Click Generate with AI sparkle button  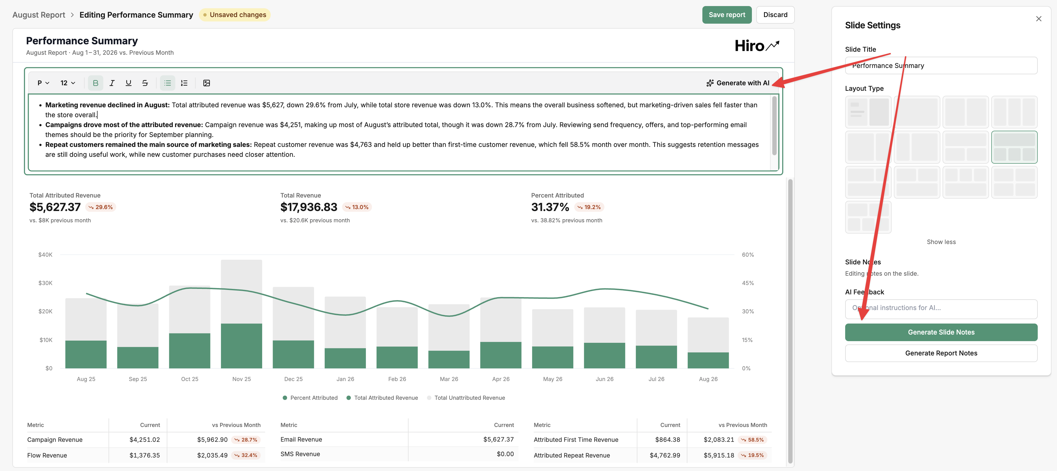point(738,83)
